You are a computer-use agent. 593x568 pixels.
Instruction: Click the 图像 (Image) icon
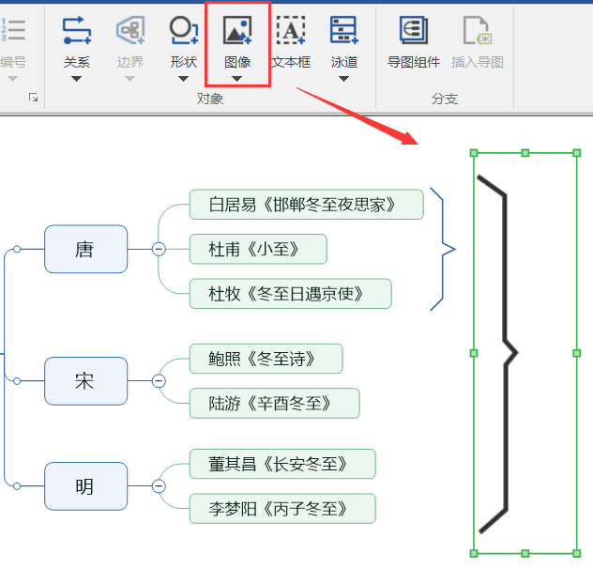click(237, 31)
